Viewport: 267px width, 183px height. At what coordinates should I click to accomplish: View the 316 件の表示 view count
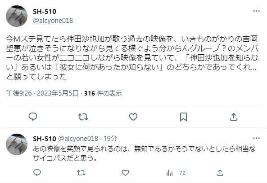coord(103,93)
